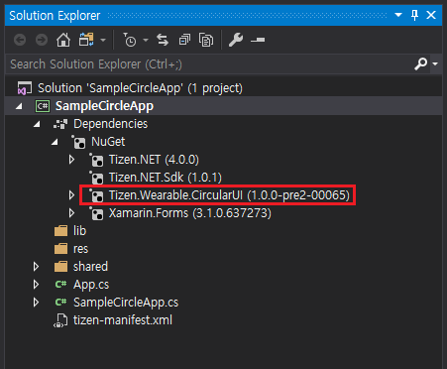Close the Solution Explorer panel

click(431, 15)
